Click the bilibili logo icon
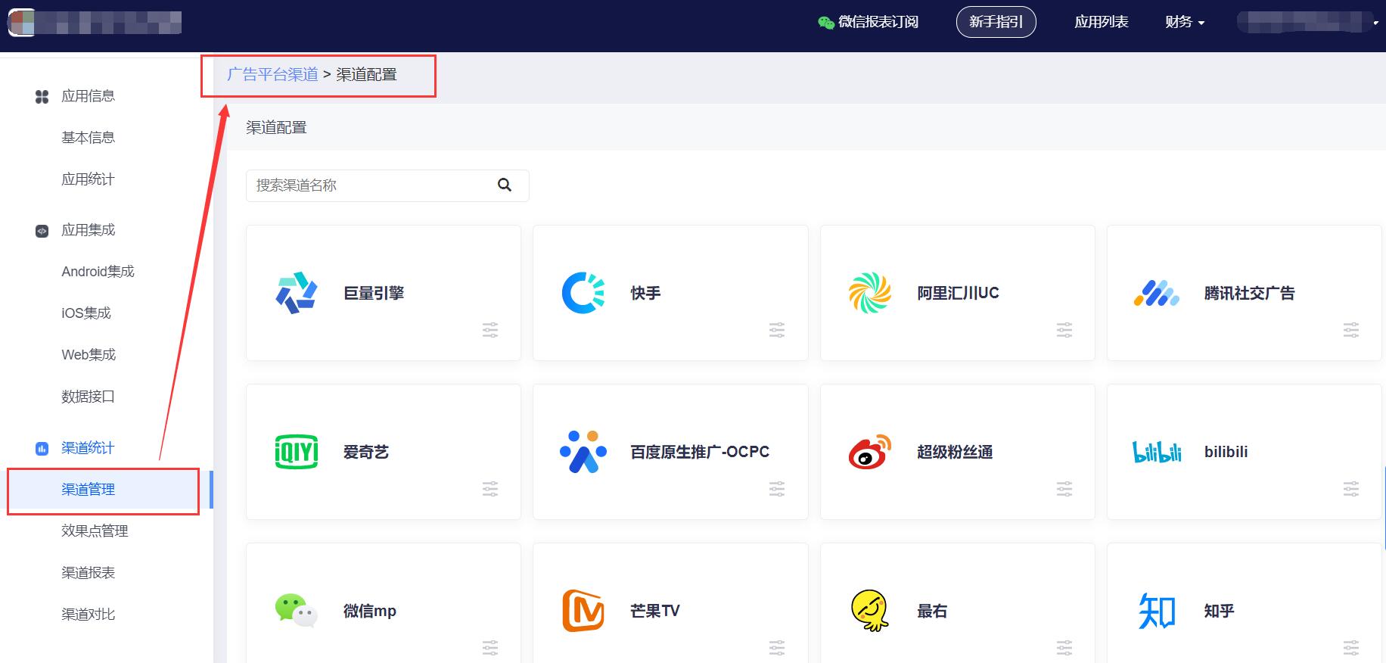The width and height of the screenshot is (1386, 663). pyautogui.click(x=1157, y=452)
